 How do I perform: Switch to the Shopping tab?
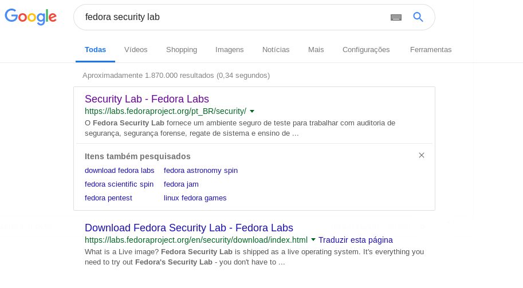[182, 50]
